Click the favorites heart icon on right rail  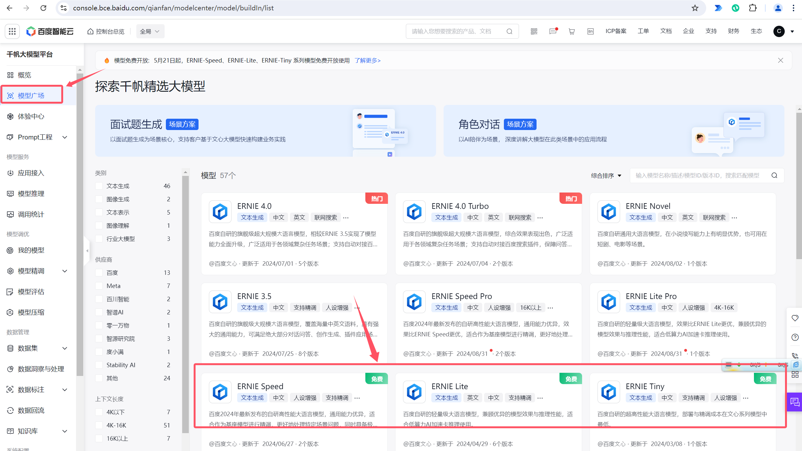click(x=795, y=318)
